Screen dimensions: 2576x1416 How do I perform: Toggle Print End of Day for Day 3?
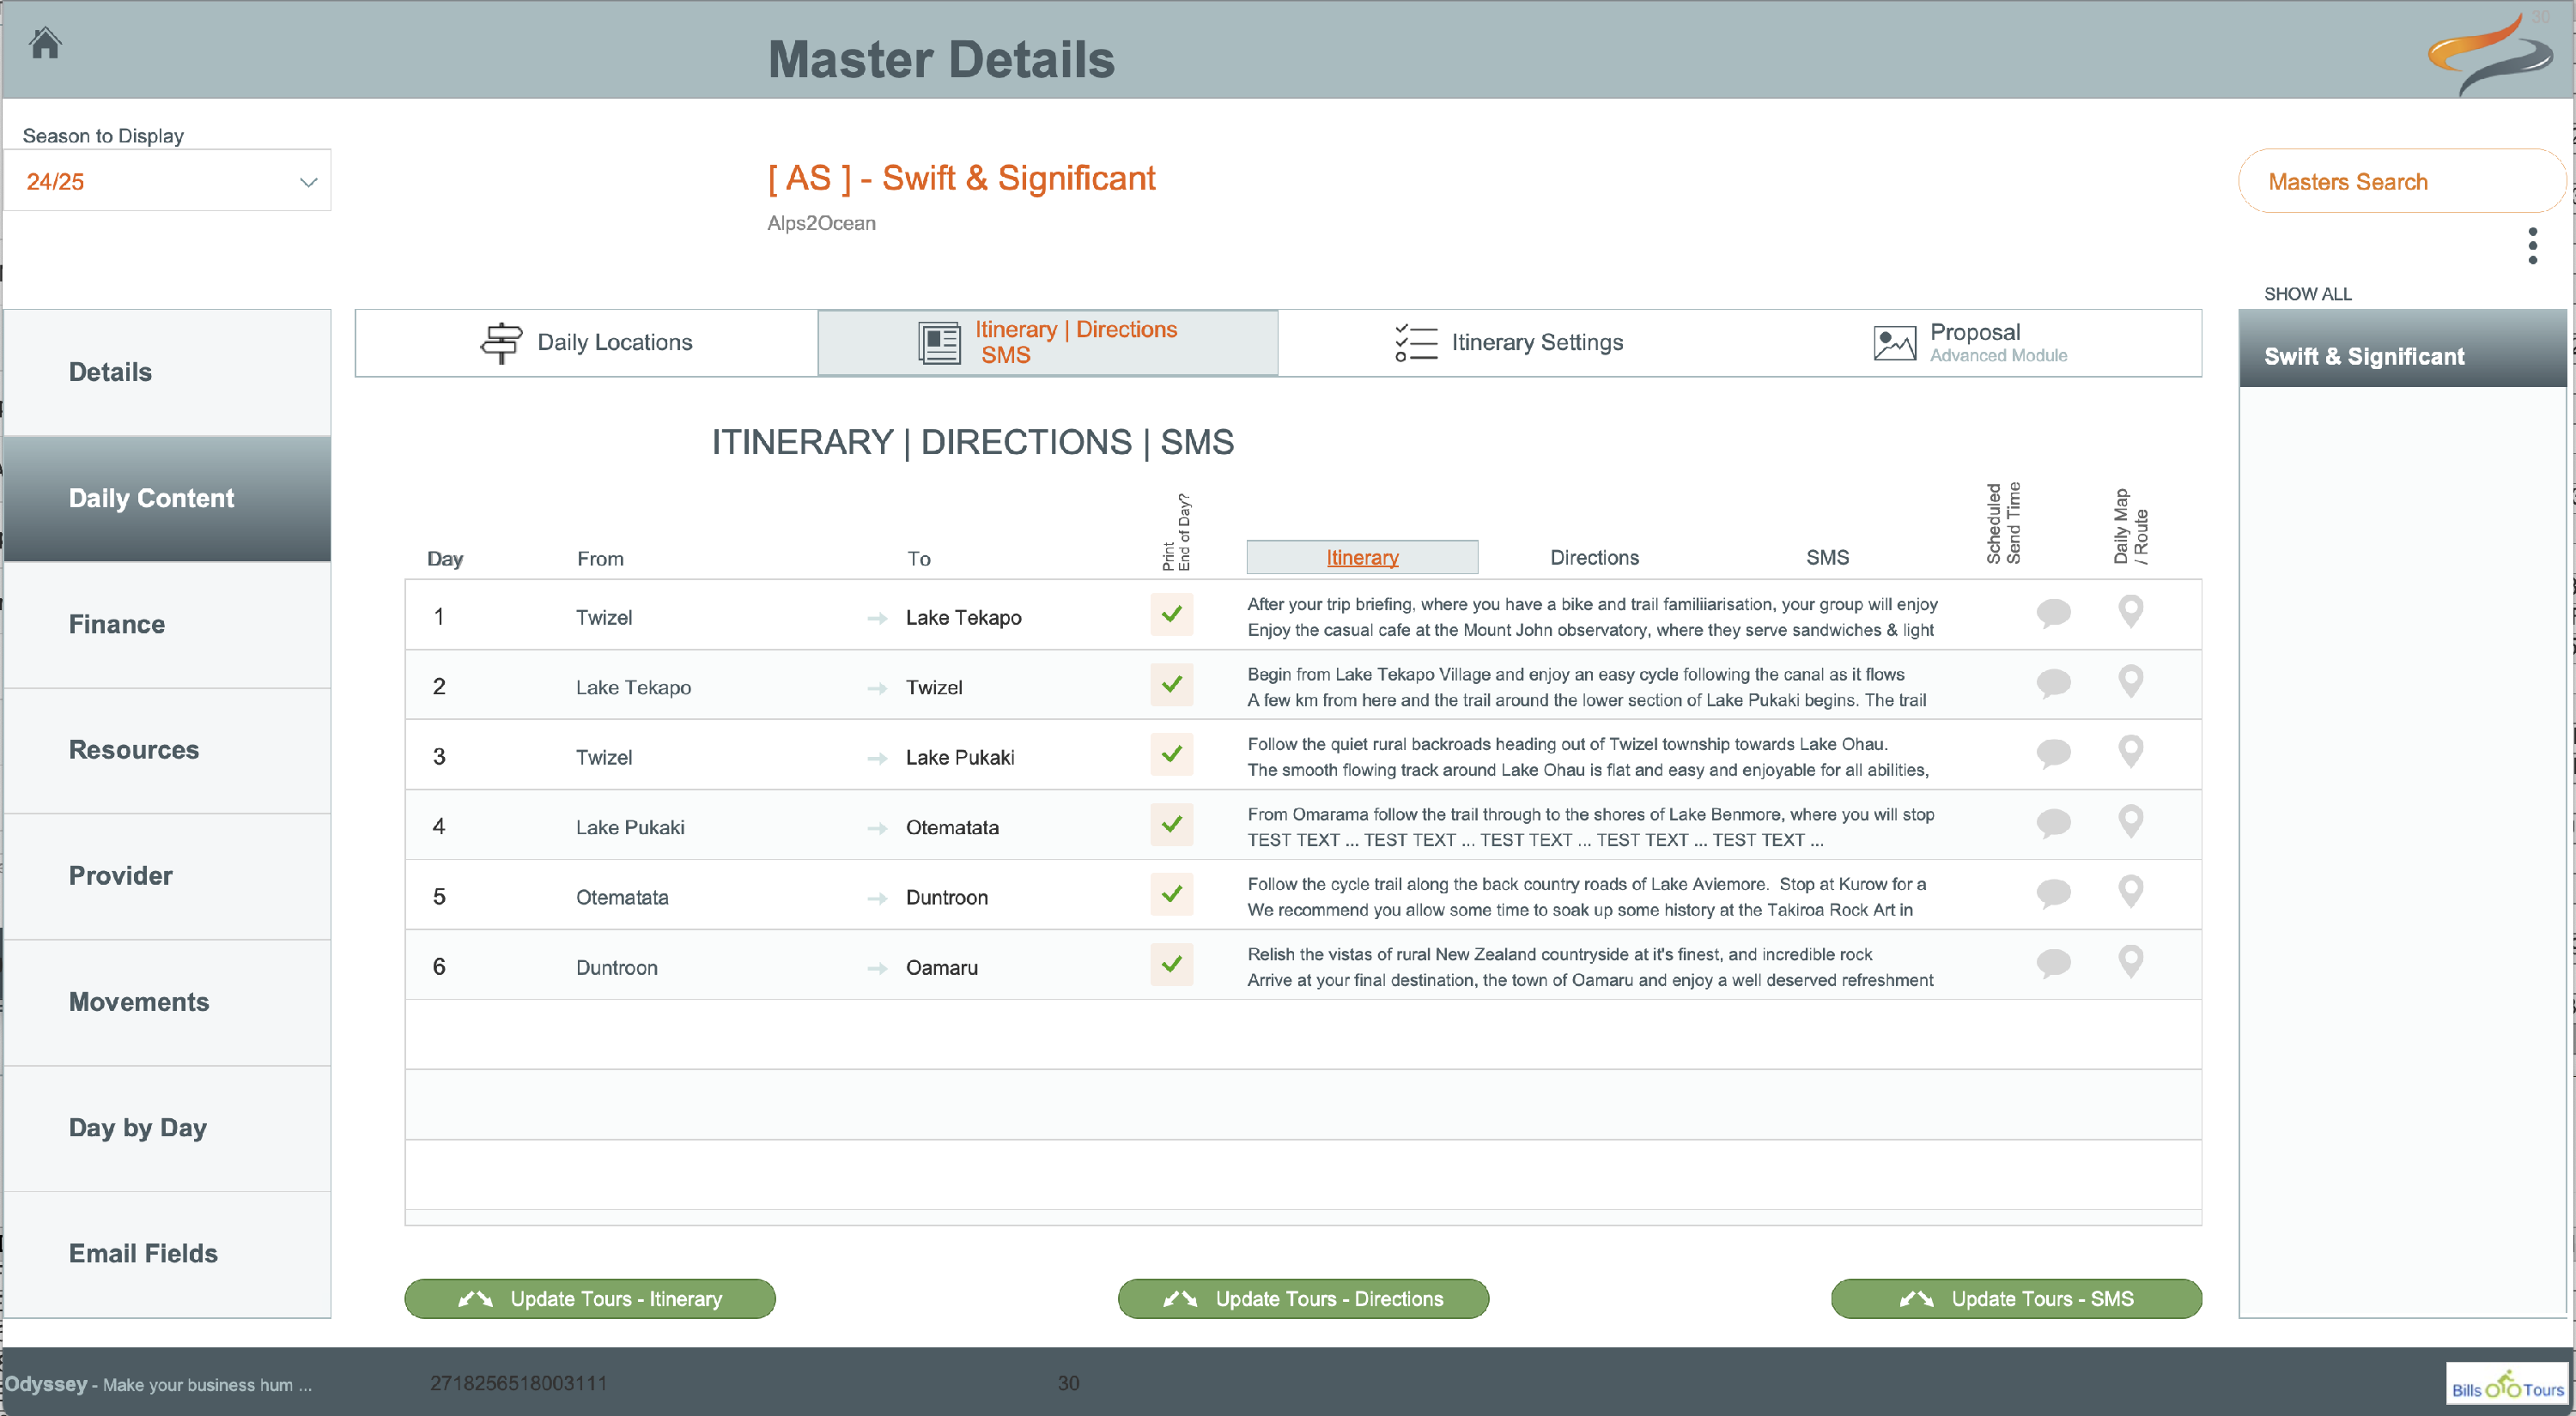pyautogui.click(x=1171, y=754)
